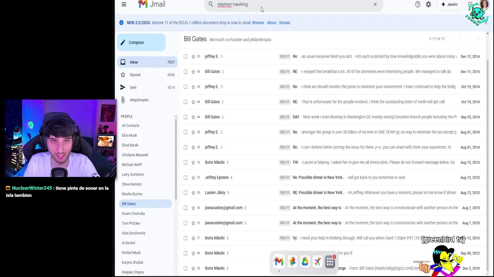Open Dec 2, 2010 Boris Nikolic email
The image size is (494, 277).
tap(332, 268)
